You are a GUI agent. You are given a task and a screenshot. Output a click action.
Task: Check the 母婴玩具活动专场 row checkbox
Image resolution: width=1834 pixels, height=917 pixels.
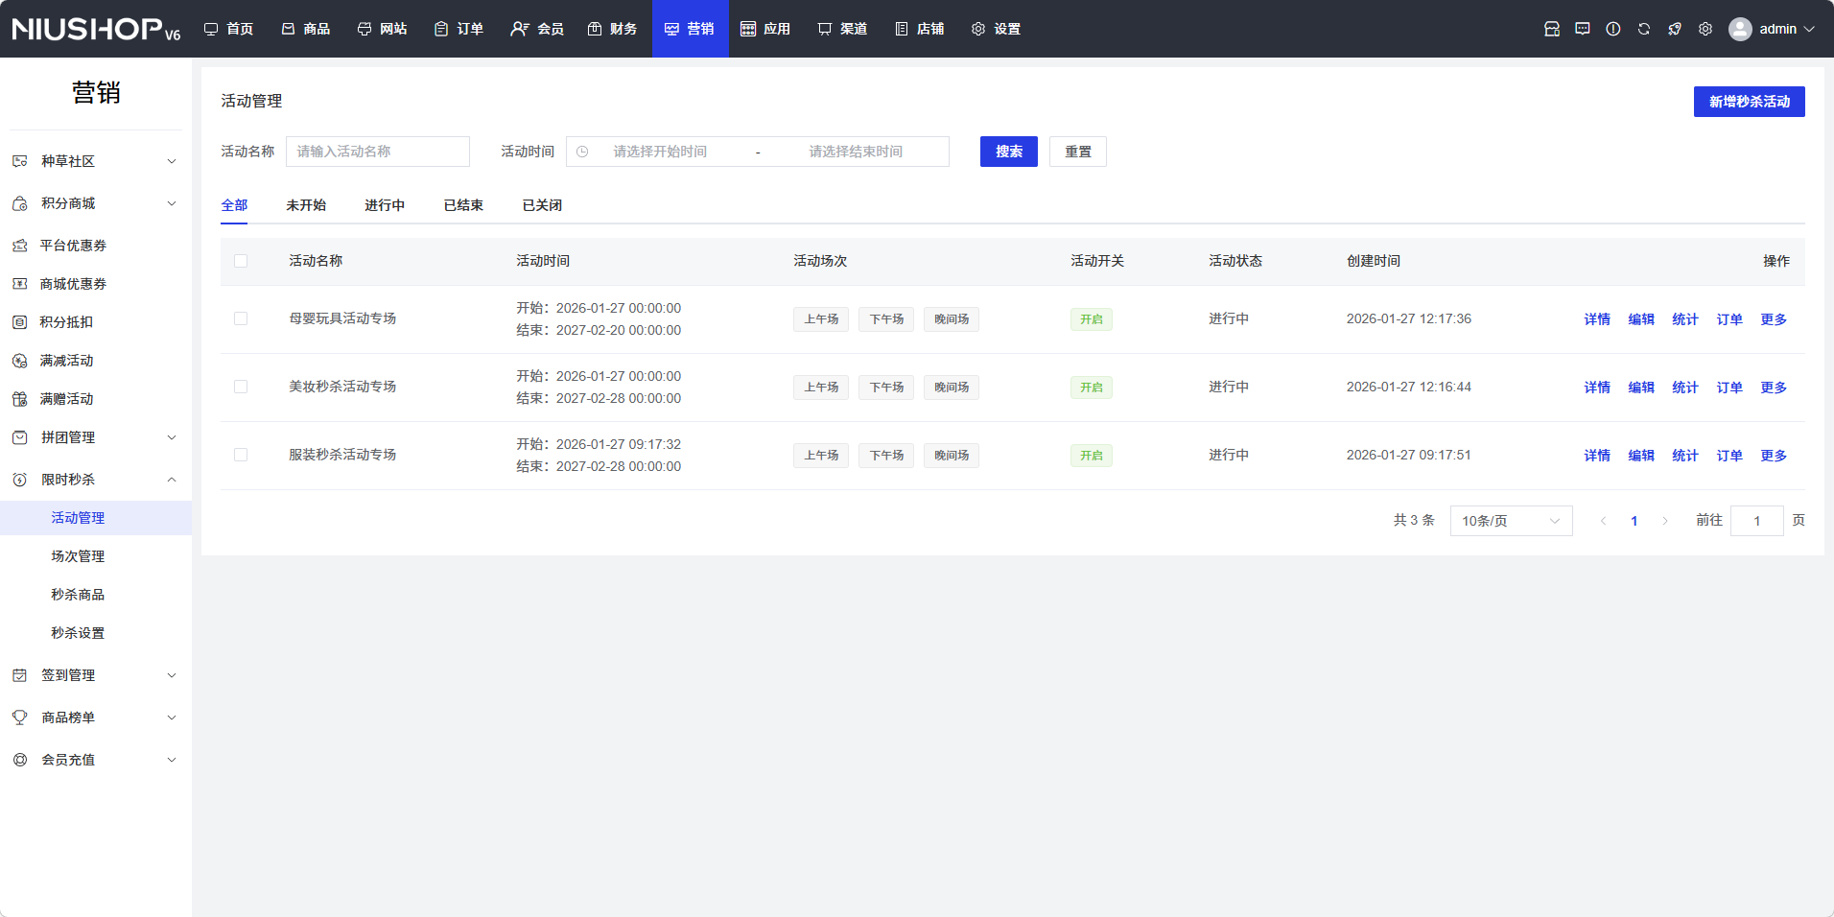241,318
